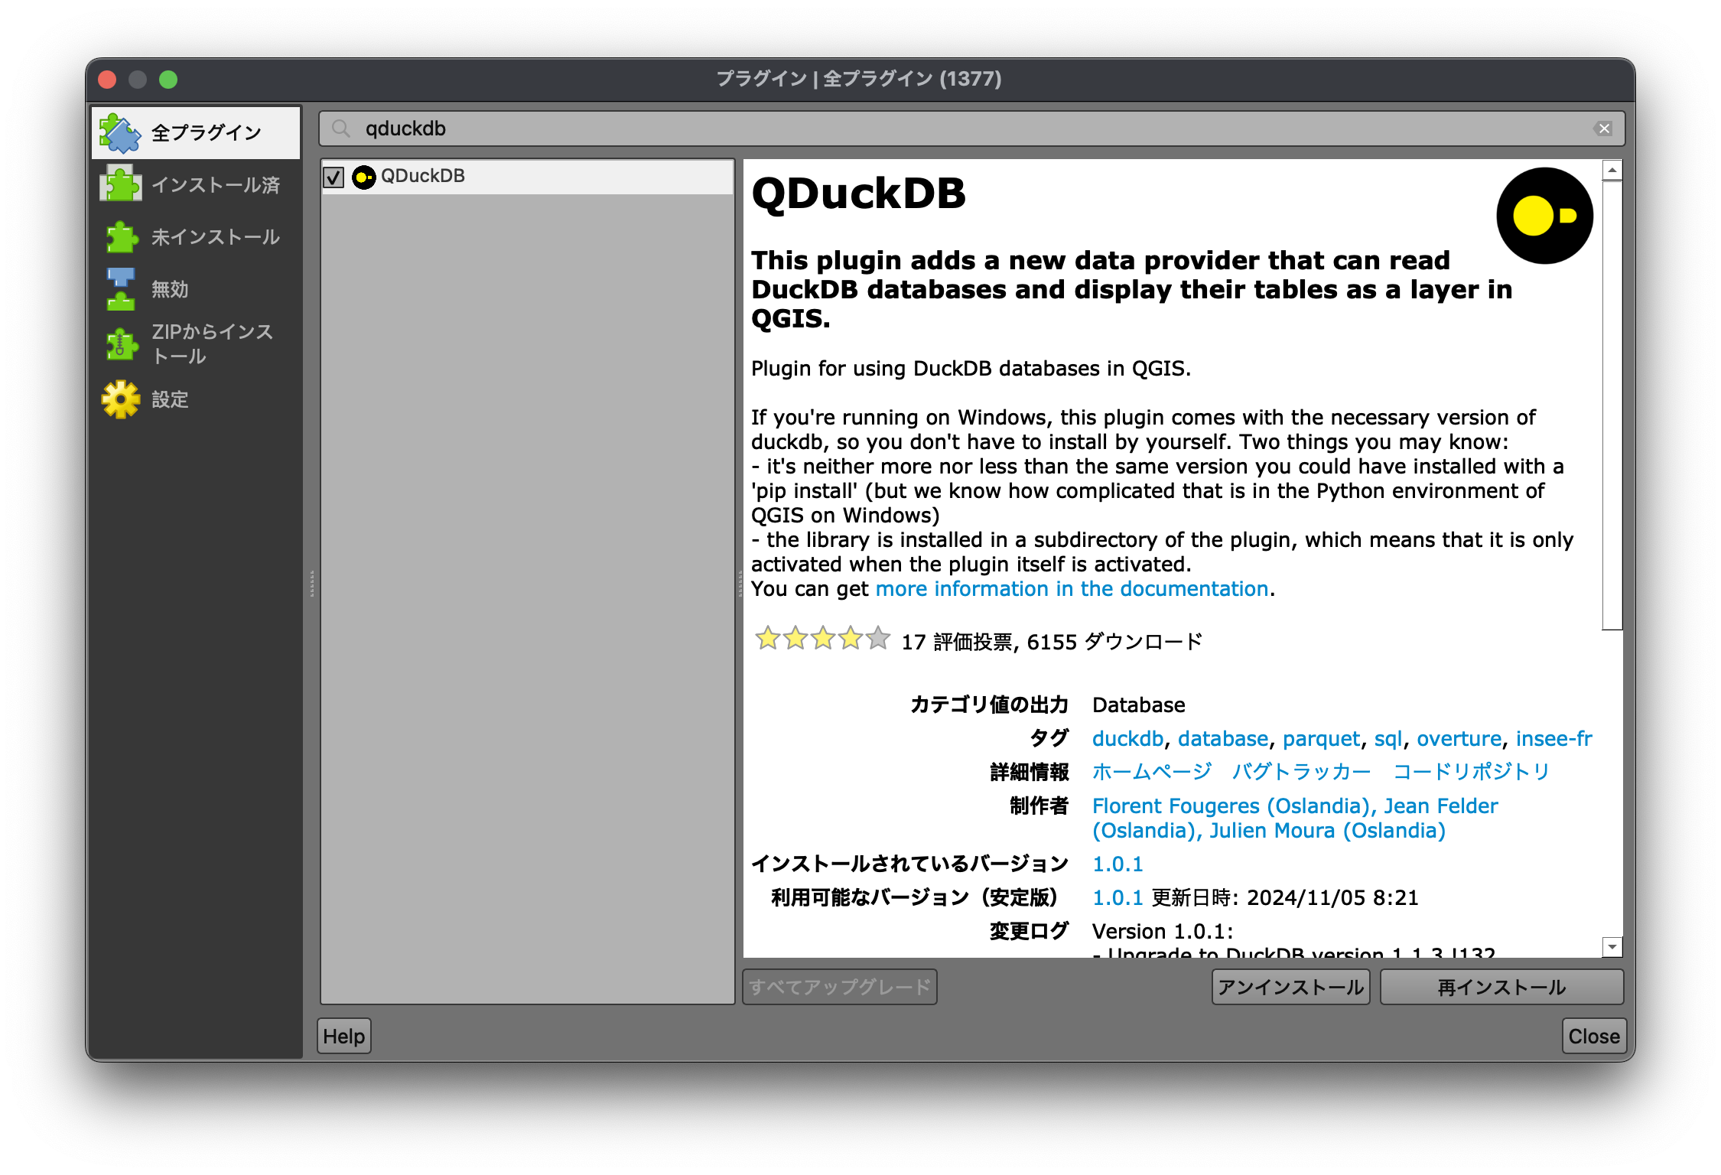Image resolution: width=1721 pixels, height=1175 pixels.
Task: Clear the qduckdb search text with the X
Action: [x=1603, y=129]
